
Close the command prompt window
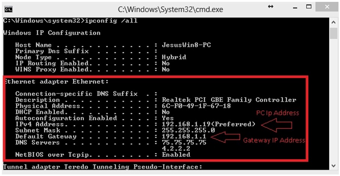[327, 7]
